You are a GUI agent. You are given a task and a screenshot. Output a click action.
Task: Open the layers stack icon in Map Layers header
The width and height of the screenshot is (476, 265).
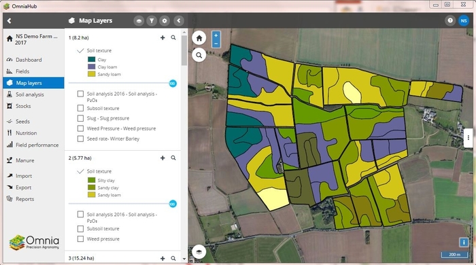tap(139, 20)
